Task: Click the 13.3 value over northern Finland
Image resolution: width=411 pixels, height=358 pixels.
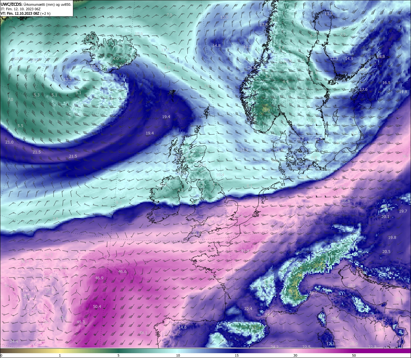Action: coord(328,14)
